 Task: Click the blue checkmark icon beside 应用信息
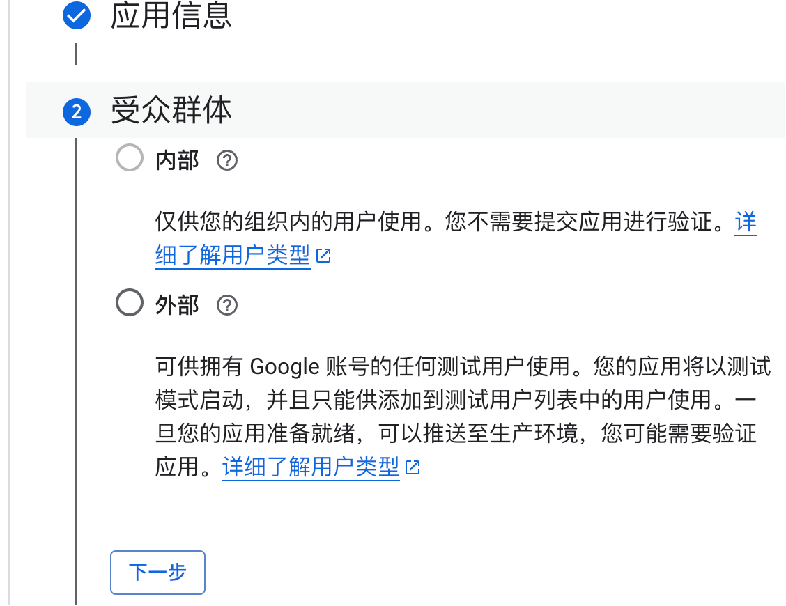tap(76, 15)
